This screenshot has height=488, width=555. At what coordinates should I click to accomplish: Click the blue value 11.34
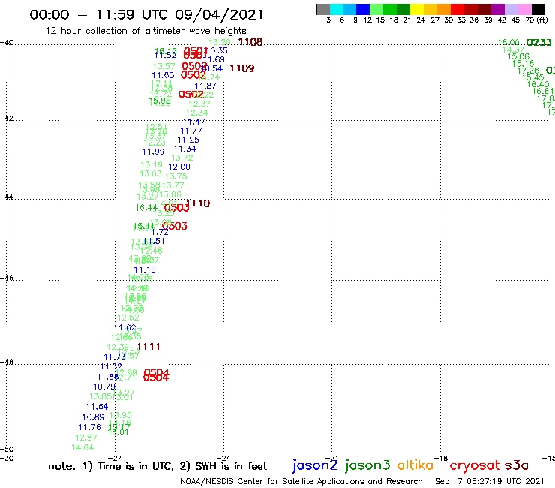point(184,149)
